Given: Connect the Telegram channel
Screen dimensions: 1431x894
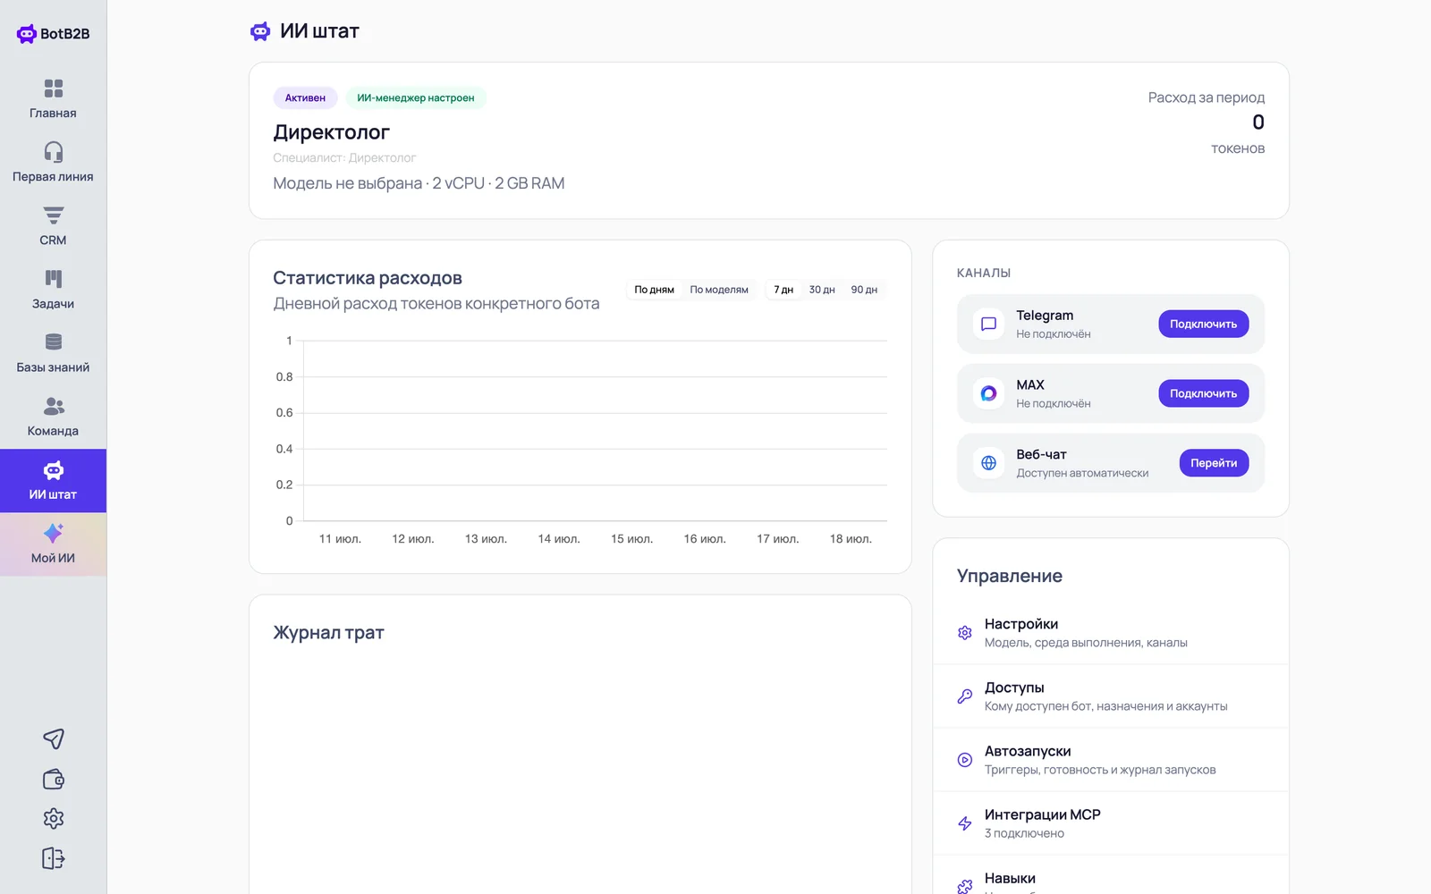Looking at the screenshot, I should point(1204,324).
